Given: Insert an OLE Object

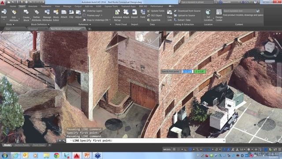Looking at the screenshot, I should [x=155, y=15].
